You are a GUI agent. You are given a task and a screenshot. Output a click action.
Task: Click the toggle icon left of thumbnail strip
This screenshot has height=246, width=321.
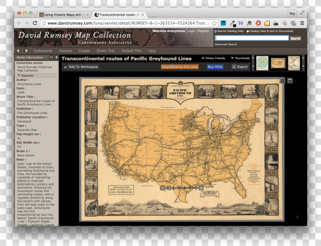[253, 58]
